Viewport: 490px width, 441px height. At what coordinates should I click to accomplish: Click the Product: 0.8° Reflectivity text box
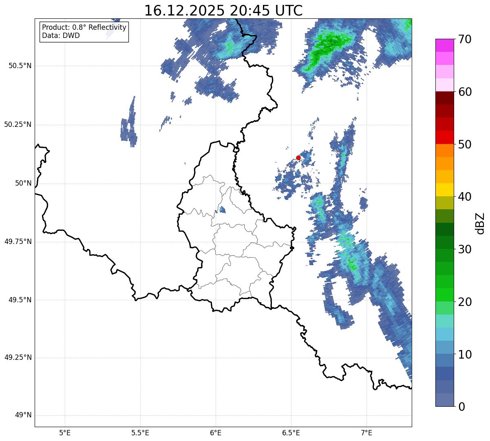click(x=84, y=31)
